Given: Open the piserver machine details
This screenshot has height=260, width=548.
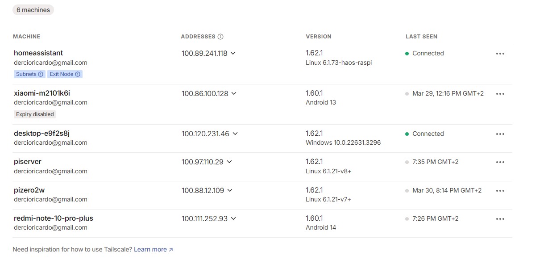Looking at the screenshot, I should pyautogui.click(x=28, y=162).
